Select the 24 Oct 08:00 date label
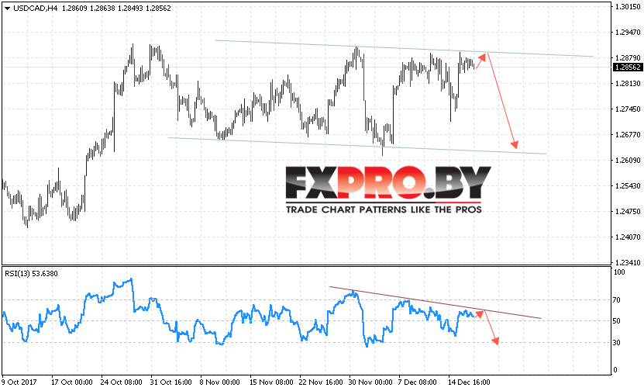This screenshot has width=644, height=391. pyautogui.click(x=121, y=382)
